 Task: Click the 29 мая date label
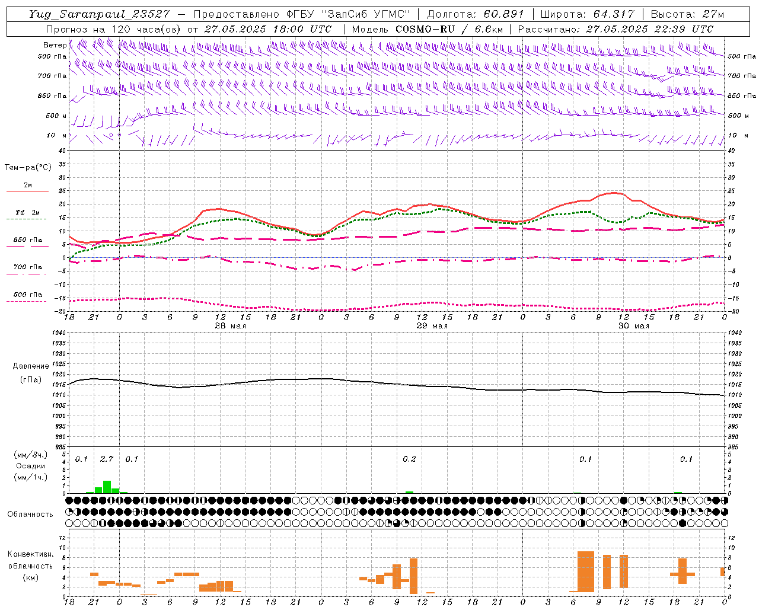[x=432, y=326]
